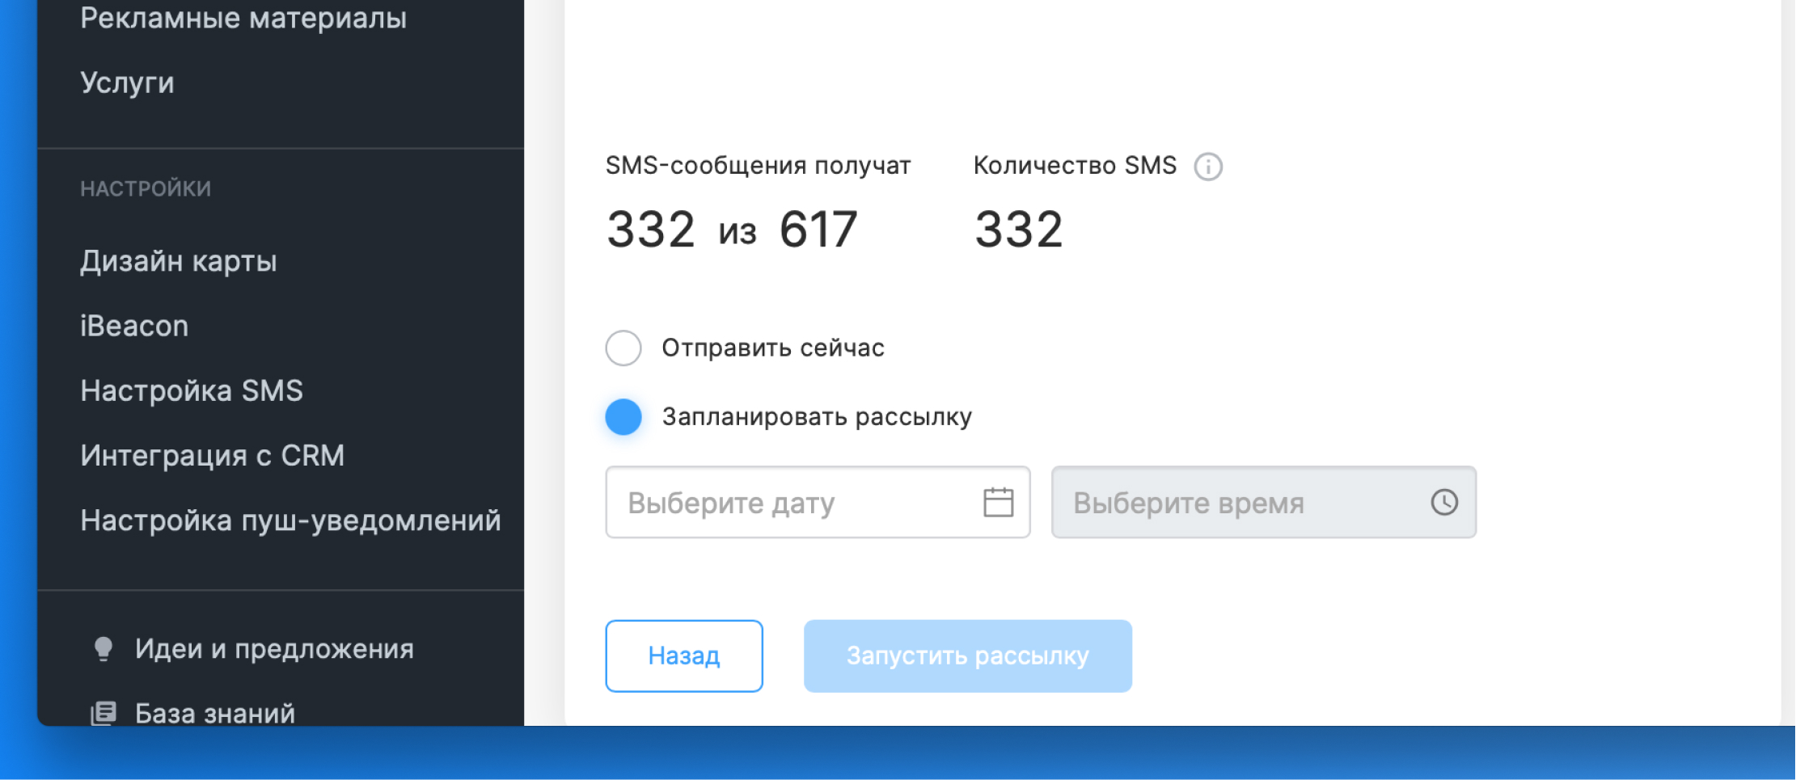The width and height of the screenshot is (1796, 780).
Task: Click the Количество SMS label
Action: pos(1075,166)
